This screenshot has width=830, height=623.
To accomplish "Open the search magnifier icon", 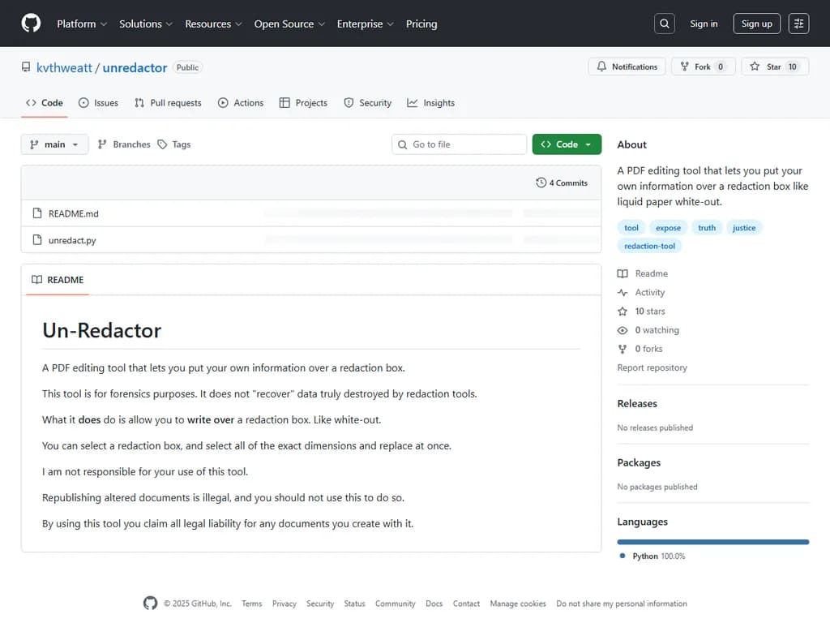I will pyautogui.click(x=665, y=24).
